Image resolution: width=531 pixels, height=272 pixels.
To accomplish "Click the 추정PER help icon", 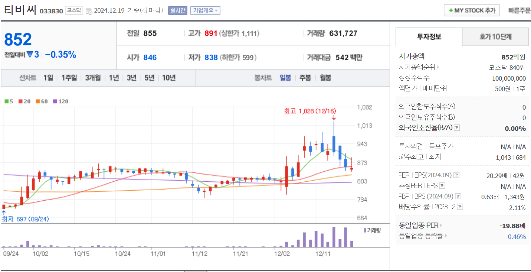I will point(442,186).
